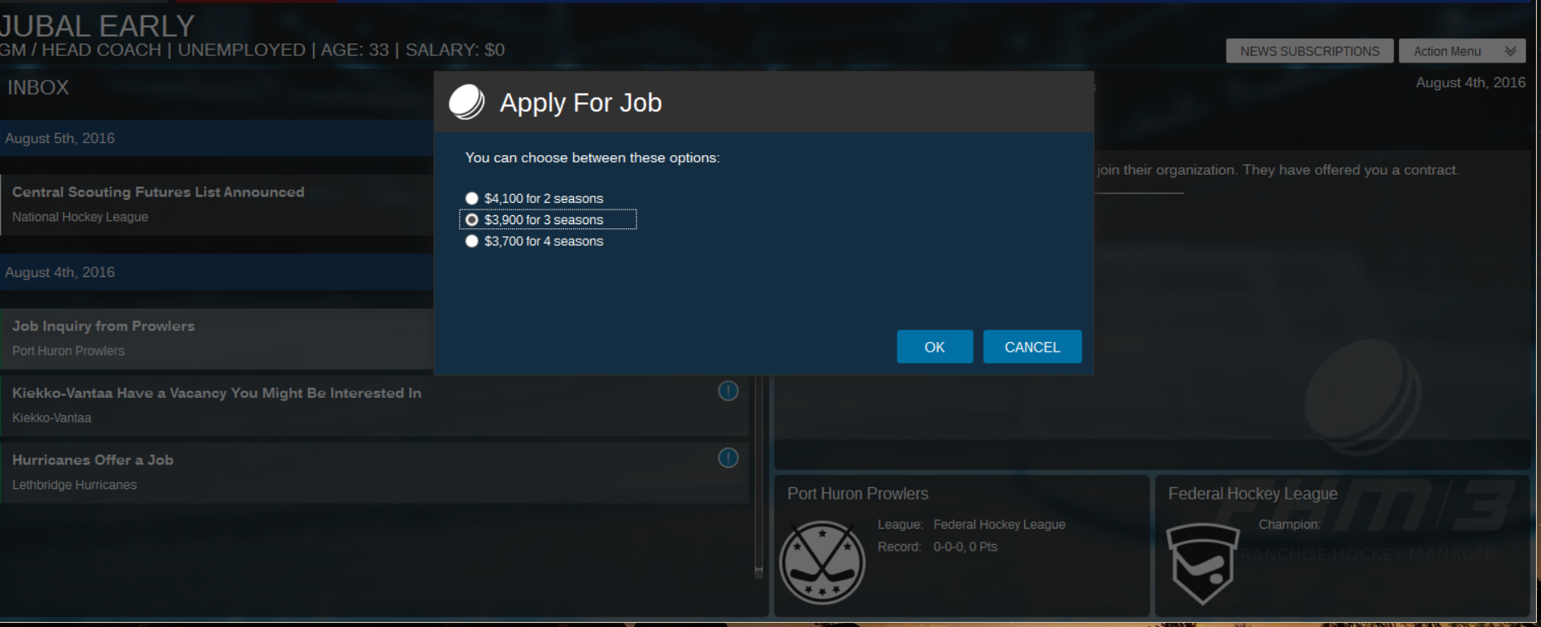Viewport: 1541px width, 627px height.
Task: Confirm the job application with OK
Action: coord(934,347)
